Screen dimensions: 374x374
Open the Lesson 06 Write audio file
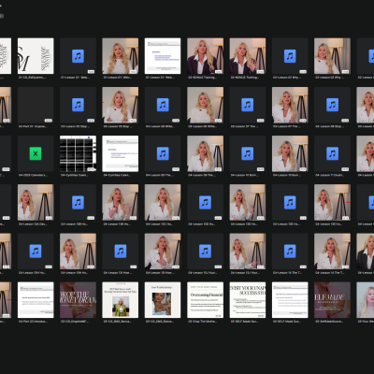click(163, 105)
